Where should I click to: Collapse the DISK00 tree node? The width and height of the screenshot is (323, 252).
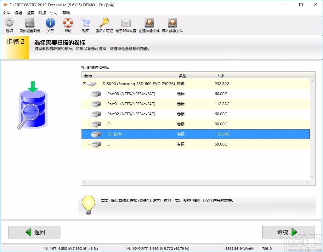[84, 84]
